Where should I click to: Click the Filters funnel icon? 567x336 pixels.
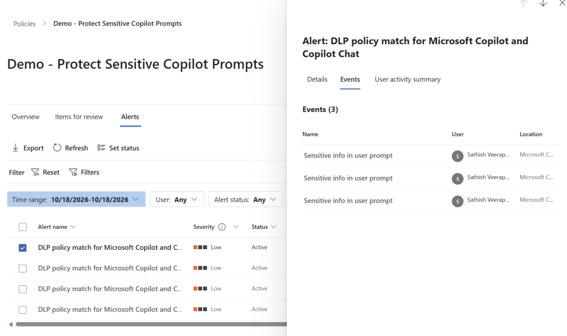73,172
